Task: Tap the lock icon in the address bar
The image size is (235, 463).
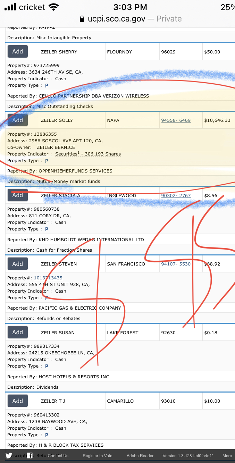Action: coord(82,19)
